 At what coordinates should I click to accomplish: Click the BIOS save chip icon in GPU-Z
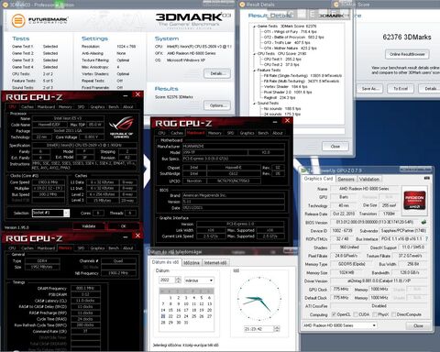point(423,222)
